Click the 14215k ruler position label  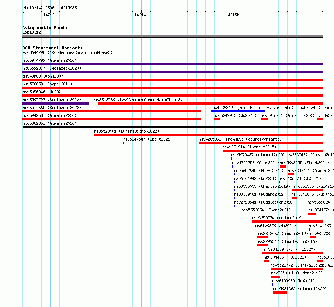point(232,15)
